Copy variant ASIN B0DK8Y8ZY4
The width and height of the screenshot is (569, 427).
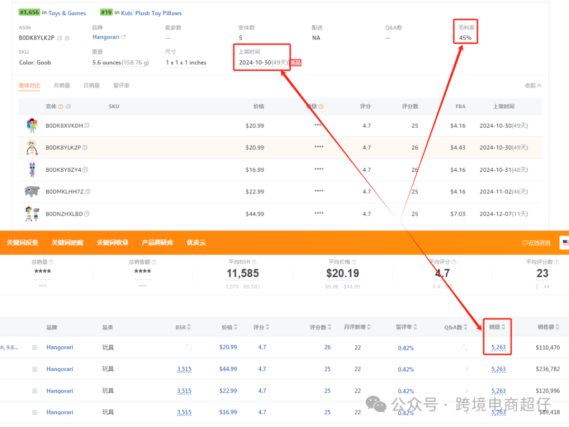(x=85, y=170)
